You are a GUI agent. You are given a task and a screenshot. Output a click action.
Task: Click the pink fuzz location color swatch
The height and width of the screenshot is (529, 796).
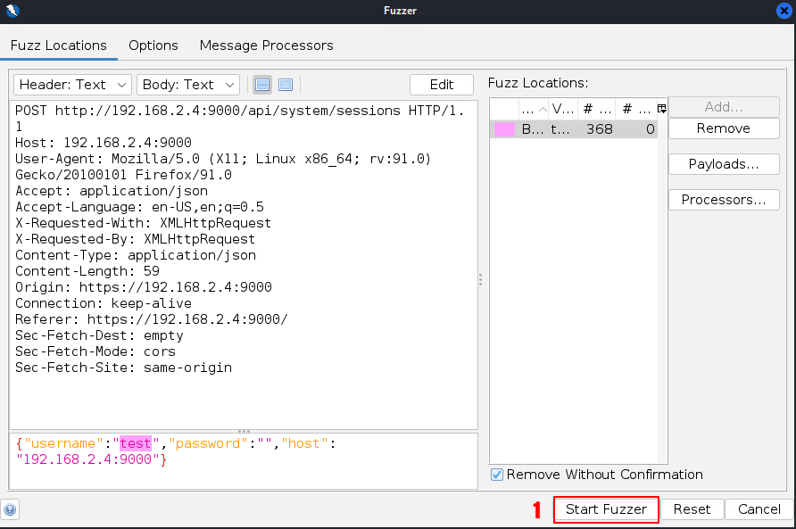[504, 129]
